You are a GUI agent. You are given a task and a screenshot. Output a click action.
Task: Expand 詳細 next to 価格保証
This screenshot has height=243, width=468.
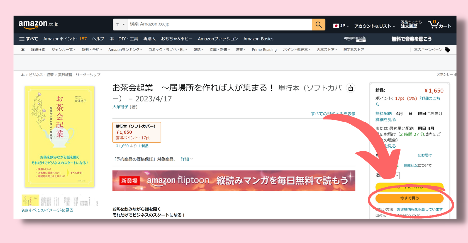tap(187, 159)
